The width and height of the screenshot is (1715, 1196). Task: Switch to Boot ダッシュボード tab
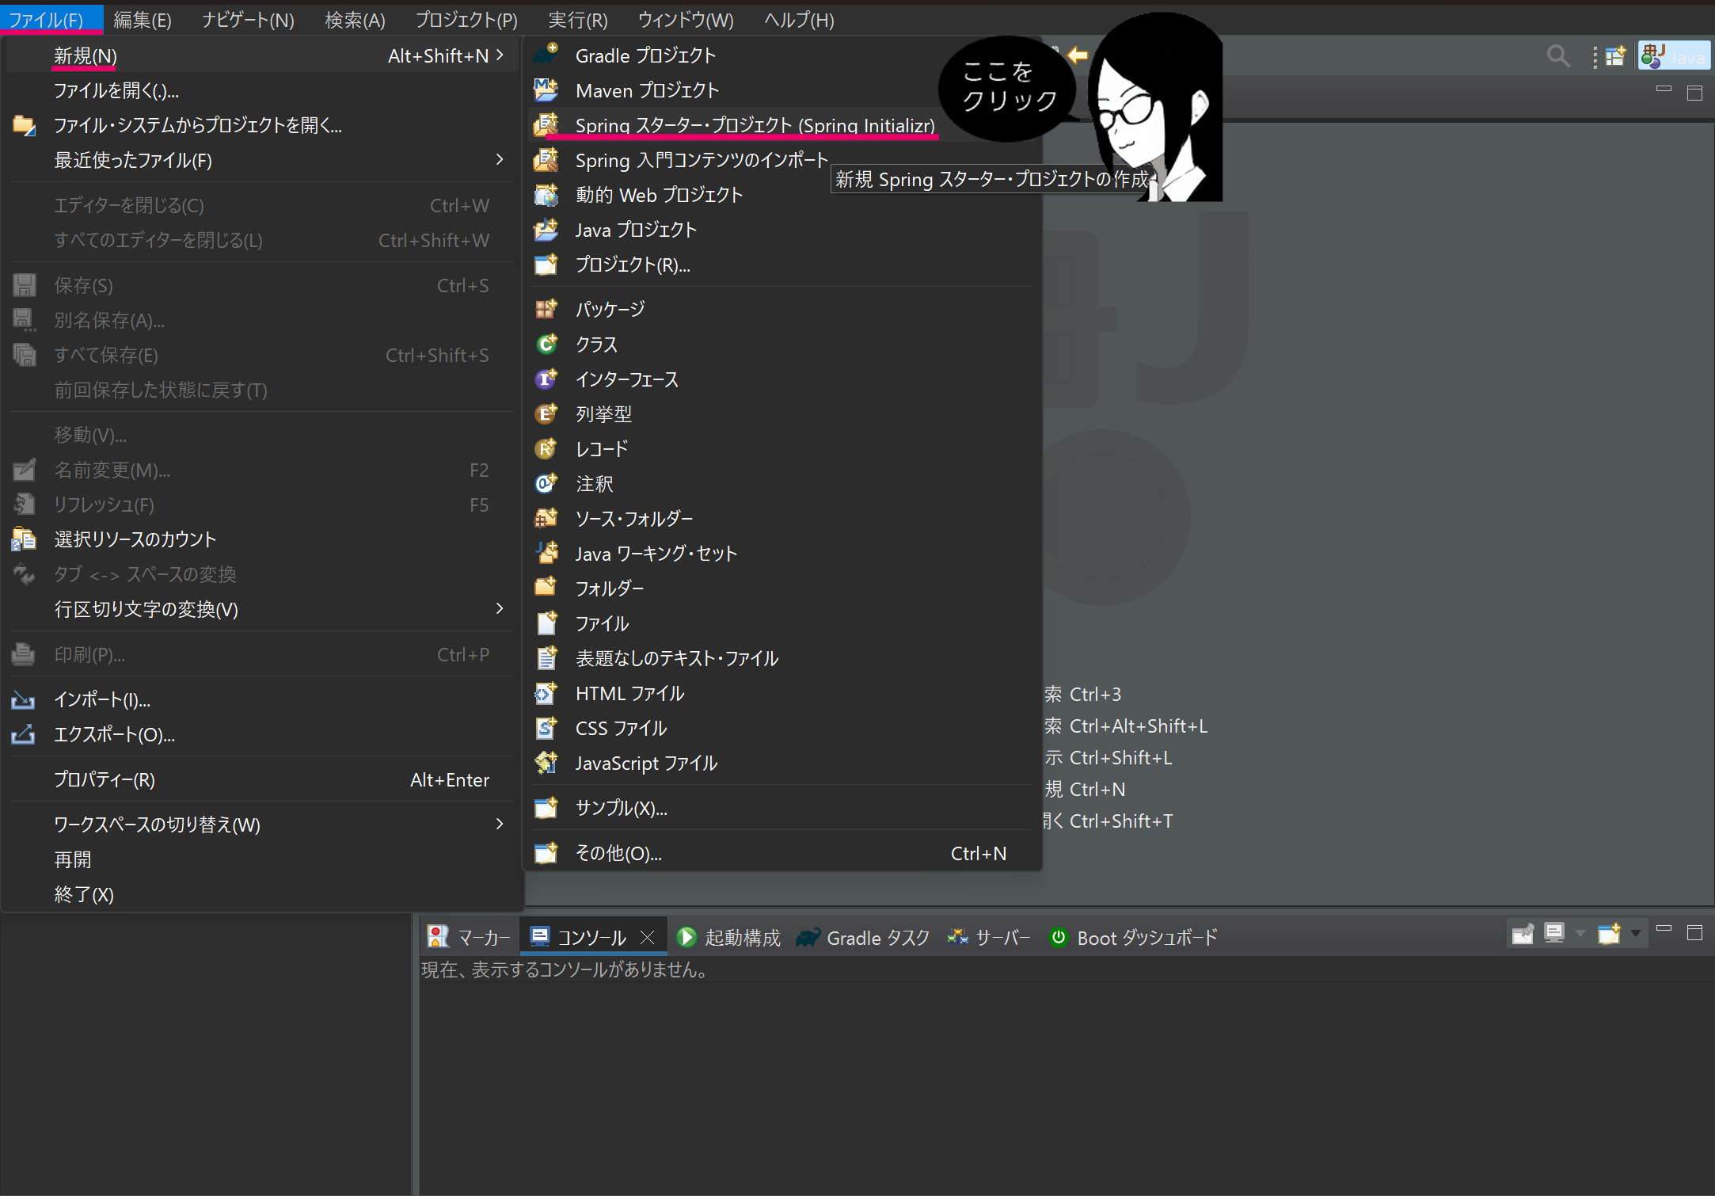(1133, 938)
